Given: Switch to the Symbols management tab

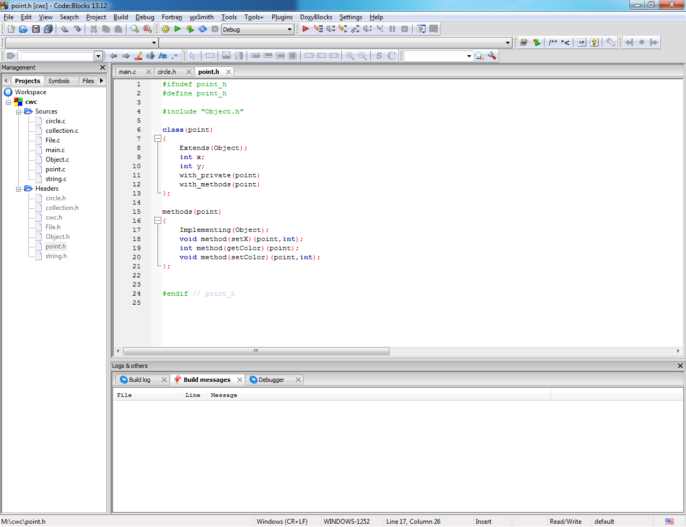Looking at the screenshot, I should pos(59,81).
